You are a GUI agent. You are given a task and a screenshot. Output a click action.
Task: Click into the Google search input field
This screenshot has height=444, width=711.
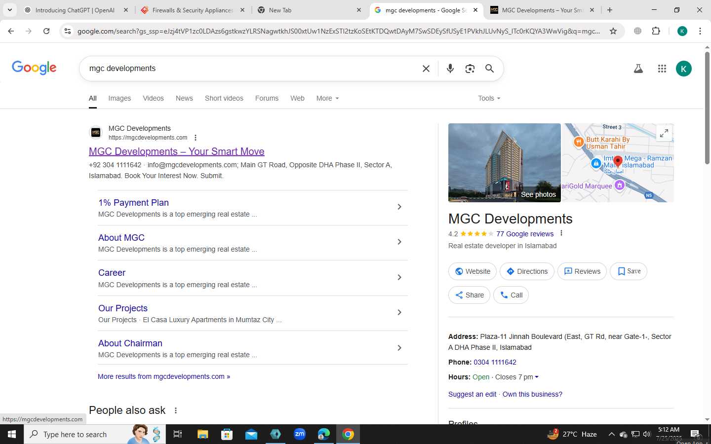[252, 69]
